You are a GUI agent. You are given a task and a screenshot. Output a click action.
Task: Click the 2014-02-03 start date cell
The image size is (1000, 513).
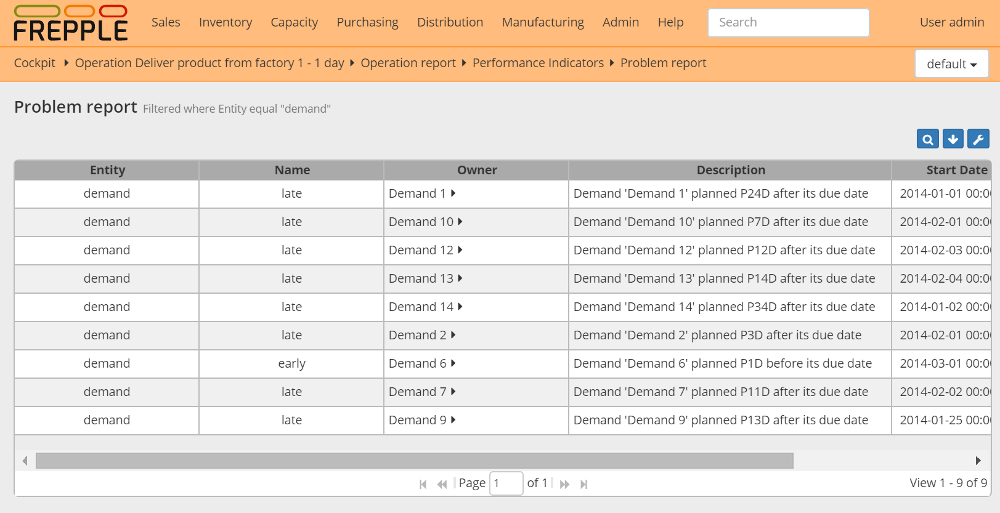click(x=941, y=251)
